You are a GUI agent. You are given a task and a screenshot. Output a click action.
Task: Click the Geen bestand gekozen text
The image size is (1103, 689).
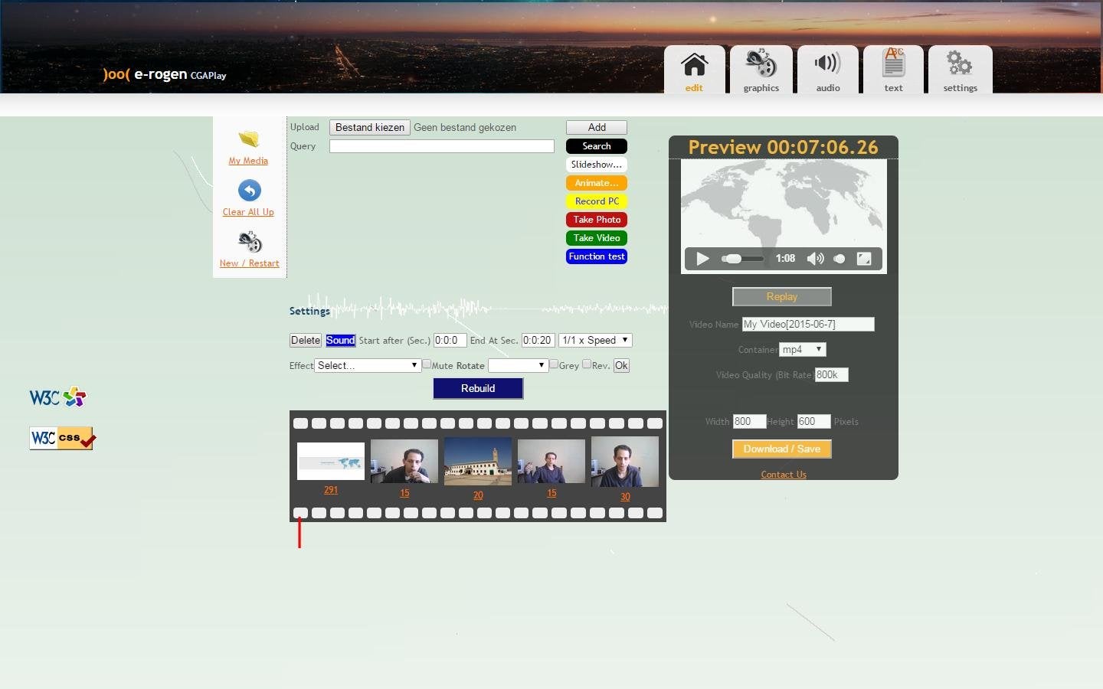pos(465,127)
